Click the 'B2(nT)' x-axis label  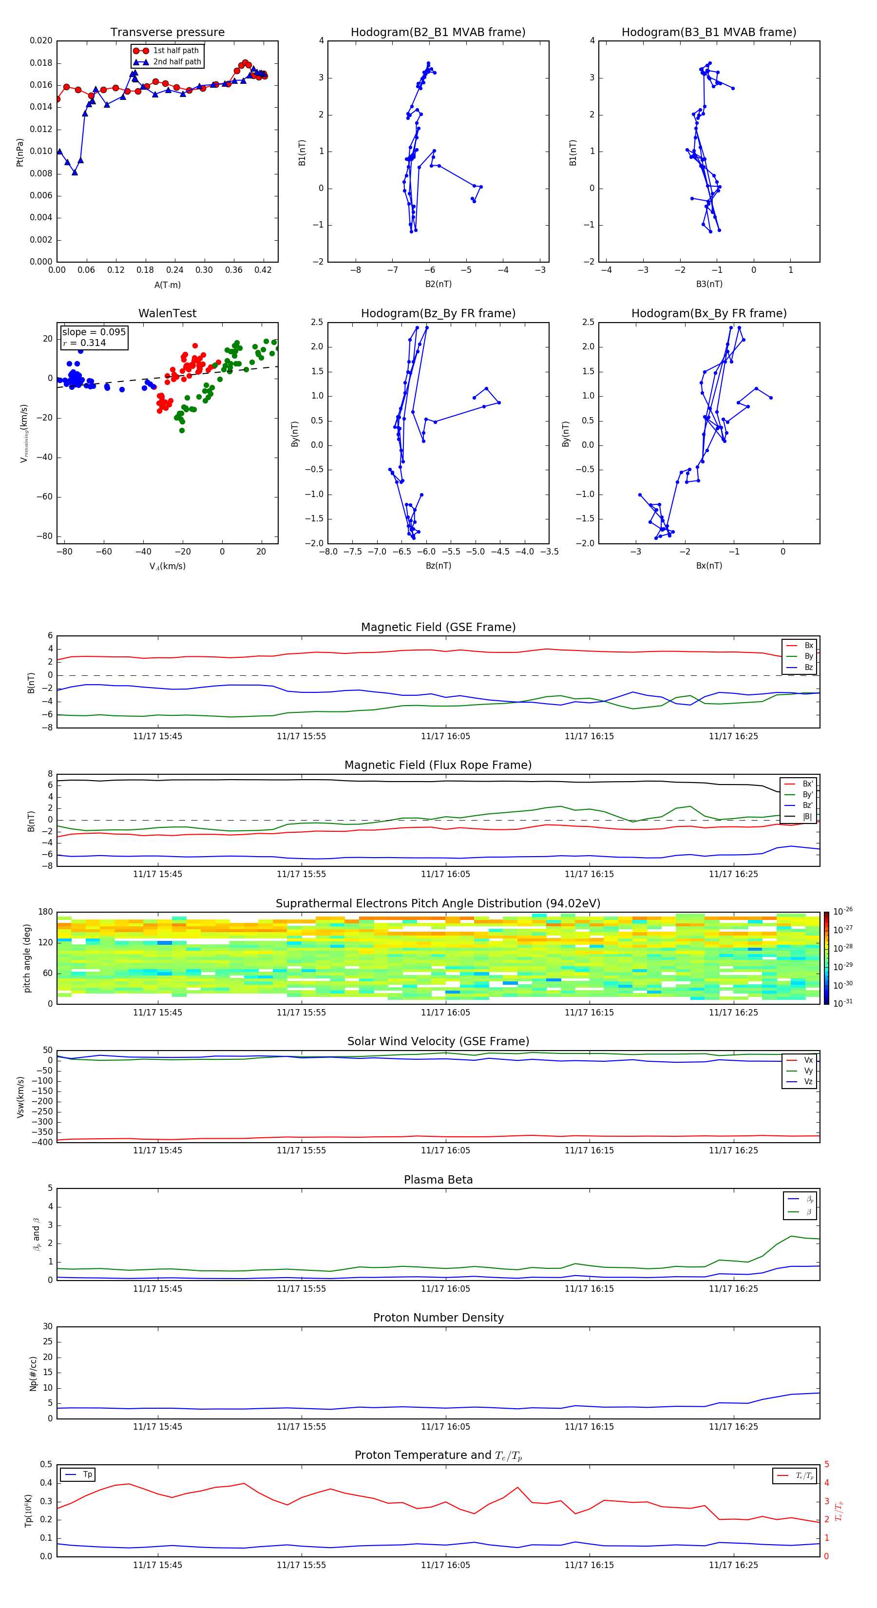pyautogui.click(x=438, y=284)
